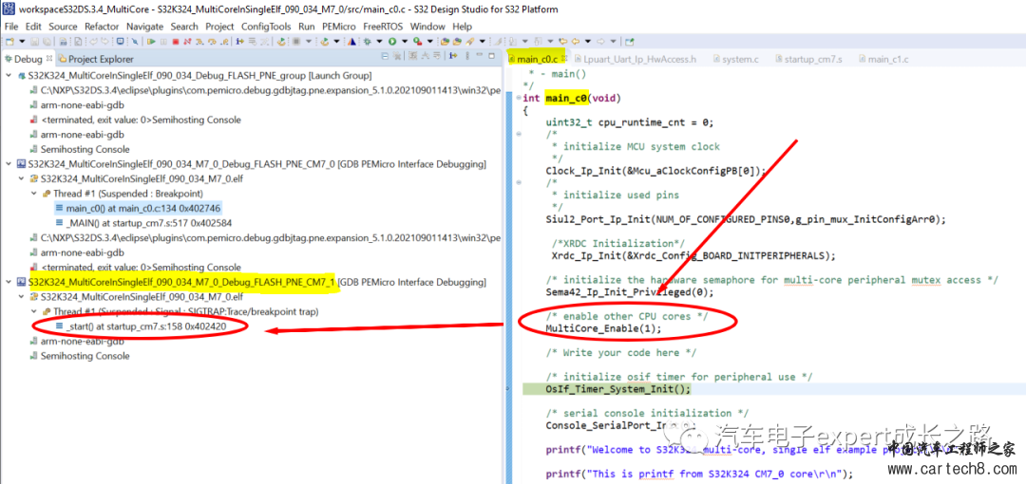Image resolution: width=1026 pixels, height=484 pixels.
Task: Click the red Terminate icon
Action: (176, 41)
